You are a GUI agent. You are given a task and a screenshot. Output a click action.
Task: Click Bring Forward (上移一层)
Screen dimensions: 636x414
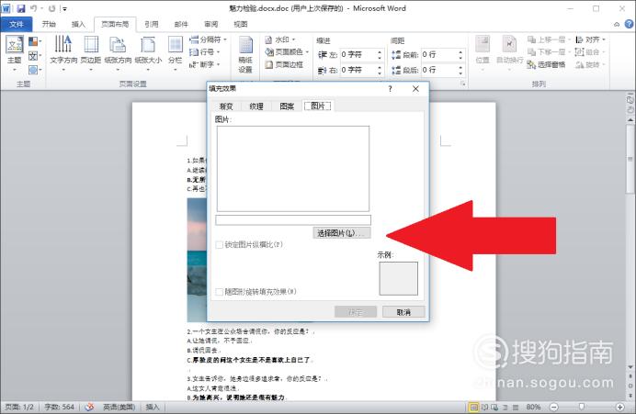(549, 39)
